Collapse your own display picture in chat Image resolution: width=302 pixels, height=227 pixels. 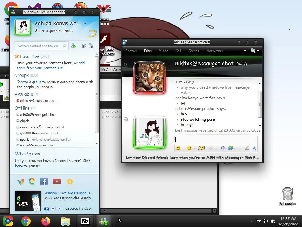[126, 119]
